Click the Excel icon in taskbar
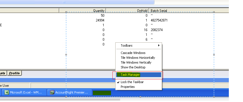243x102 pixels. pyautogui.click(x=7, y=93)
